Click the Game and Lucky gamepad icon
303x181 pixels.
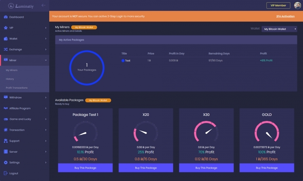pyautogui.click(x=6, y=119)
